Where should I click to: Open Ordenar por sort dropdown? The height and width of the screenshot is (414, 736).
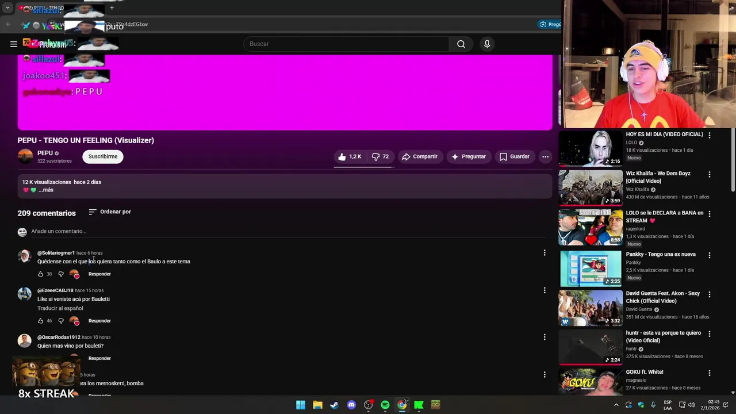click(110, 212)
